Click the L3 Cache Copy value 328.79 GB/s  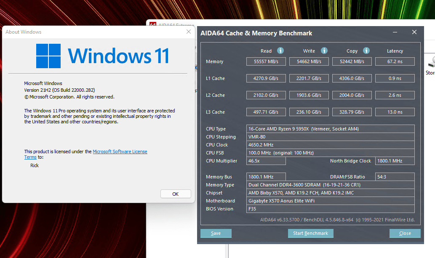tap(352, 112)
